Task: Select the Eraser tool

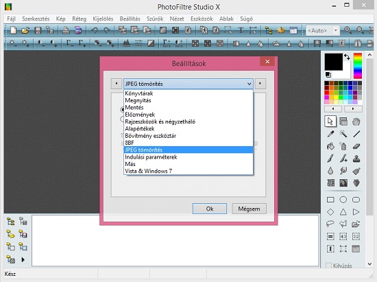Action: coord(356,146)
